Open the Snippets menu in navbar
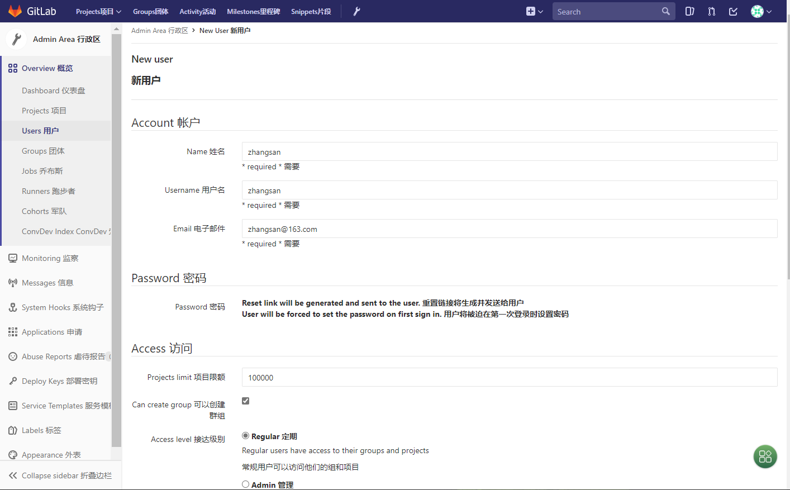The width and height of the screenshot is (790, 490). tap(311, 11)
